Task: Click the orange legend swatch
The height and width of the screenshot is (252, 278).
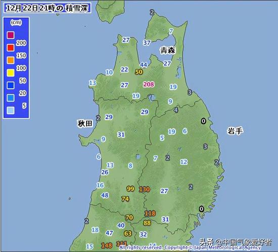Action: click(11, 60)
